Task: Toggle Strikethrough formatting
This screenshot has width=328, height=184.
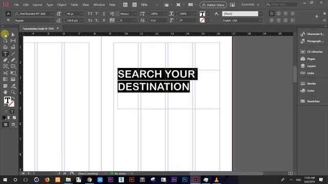Action: pyautogui.click(x=104, y=20)
